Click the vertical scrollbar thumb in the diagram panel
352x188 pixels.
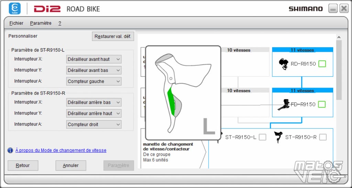(x=339, y=70)
